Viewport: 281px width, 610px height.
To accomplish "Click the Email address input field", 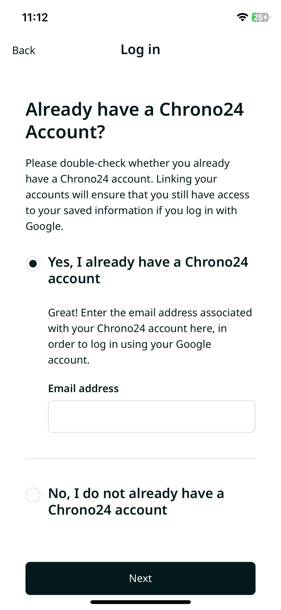I will [x=152, y=416].
